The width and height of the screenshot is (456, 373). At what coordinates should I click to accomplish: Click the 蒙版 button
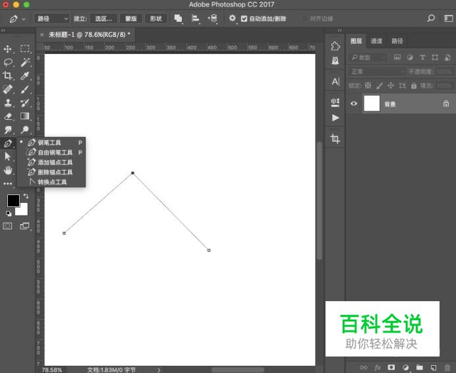[x=131, y=18]
